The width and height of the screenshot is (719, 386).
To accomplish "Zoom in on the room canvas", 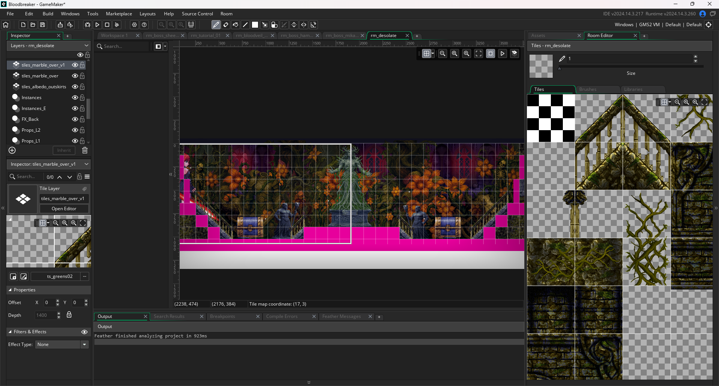I will click(467, 53).
